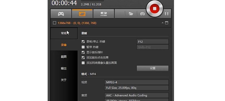Click the Shift+F12 hotkey field
The height and width of the screenshot is (101, 225).
(x=153, y=47)
